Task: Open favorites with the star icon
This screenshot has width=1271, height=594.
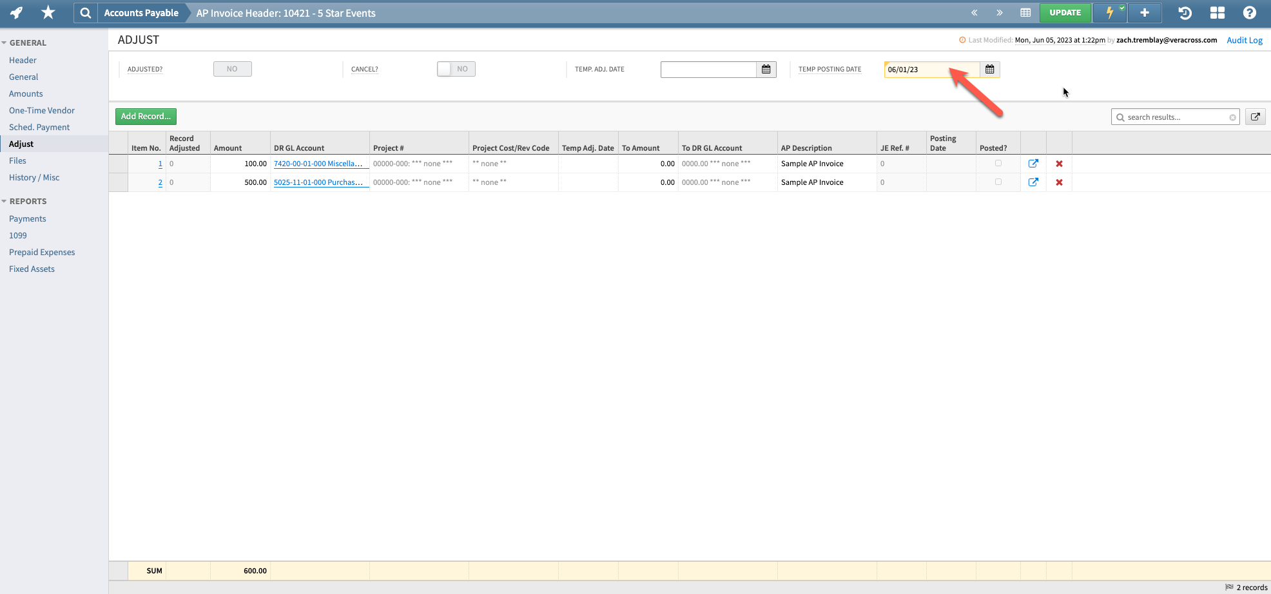Action: click(47, 12)
